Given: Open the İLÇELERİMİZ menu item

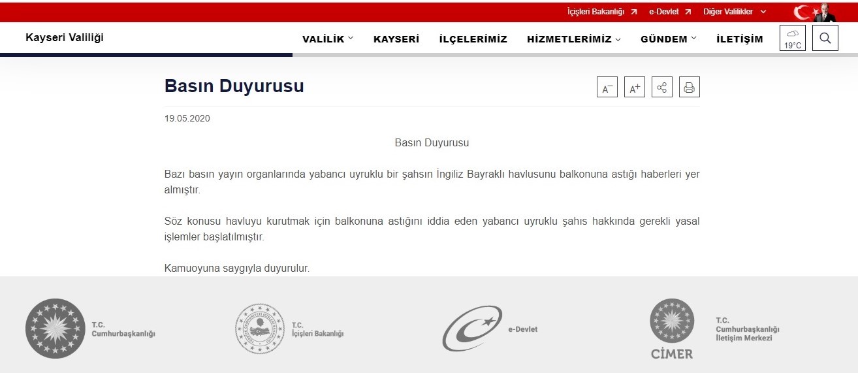Looking at the screenshot, I should 473,39.
